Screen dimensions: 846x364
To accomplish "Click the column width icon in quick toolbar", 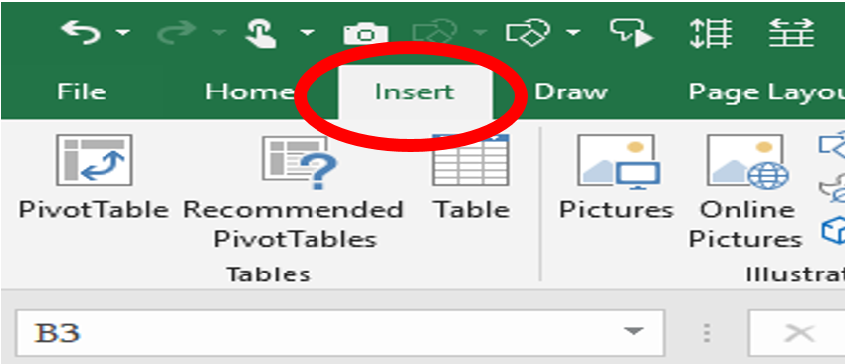I will point(791,33).
